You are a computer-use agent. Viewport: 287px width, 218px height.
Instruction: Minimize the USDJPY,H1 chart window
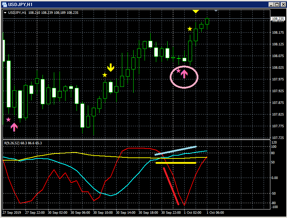tap(271, 5)
